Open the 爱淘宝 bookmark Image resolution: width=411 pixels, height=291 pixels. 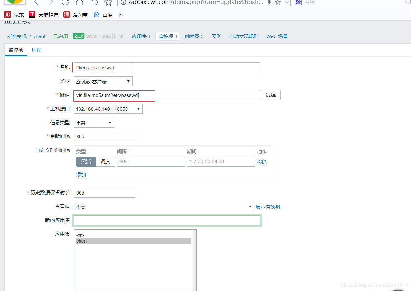(76, 15)
